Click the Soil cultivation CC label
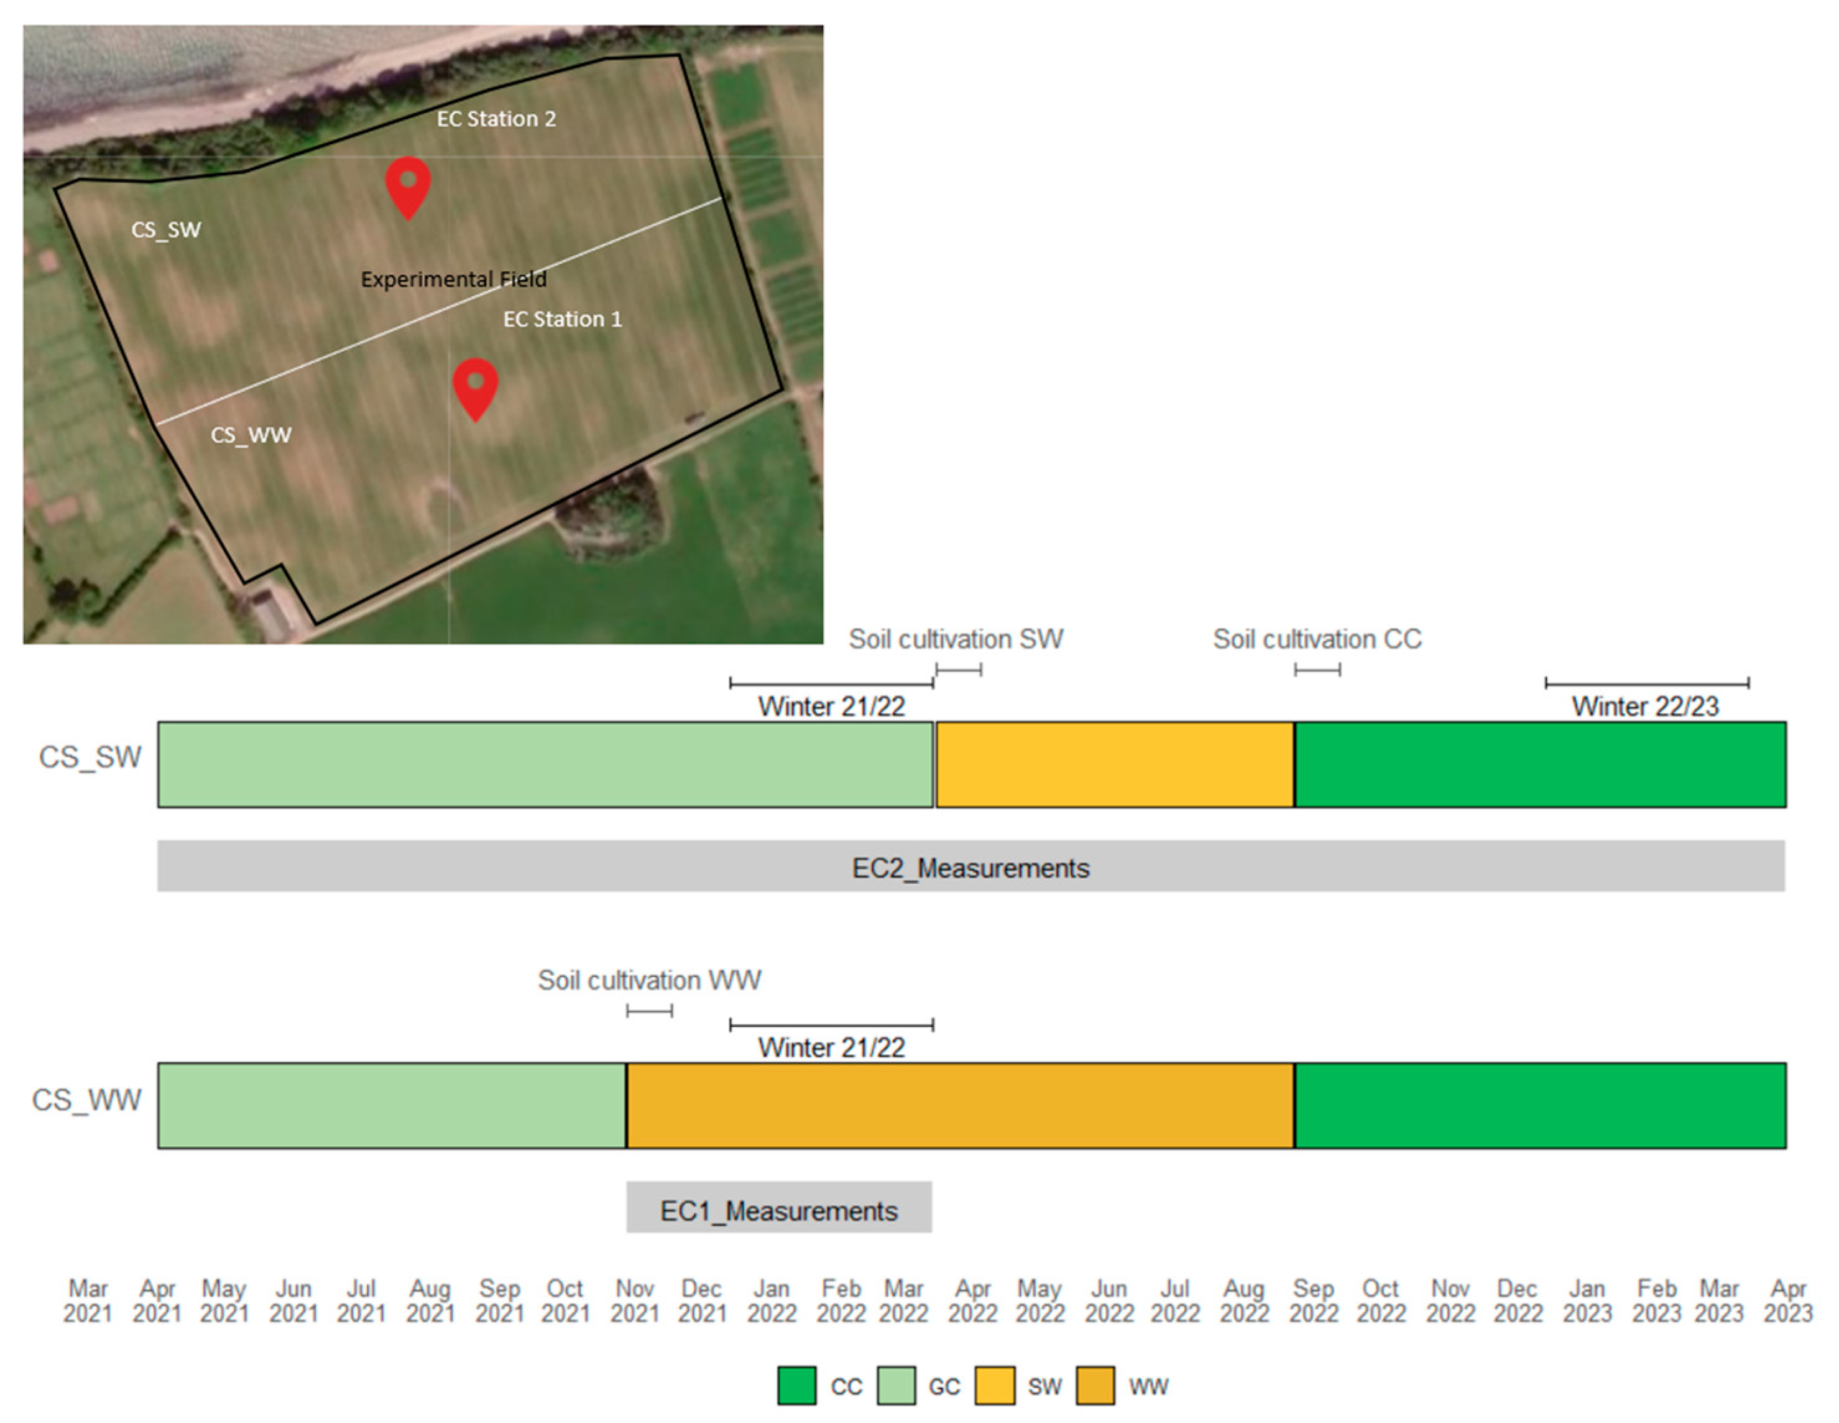This screenshot has height=1423, width=1839. [x=1317, y=639]
